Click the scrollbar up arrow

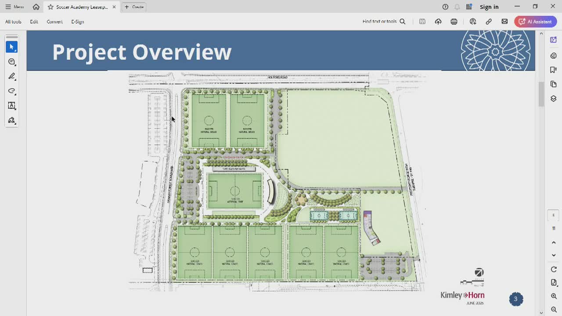click(541, 34)
